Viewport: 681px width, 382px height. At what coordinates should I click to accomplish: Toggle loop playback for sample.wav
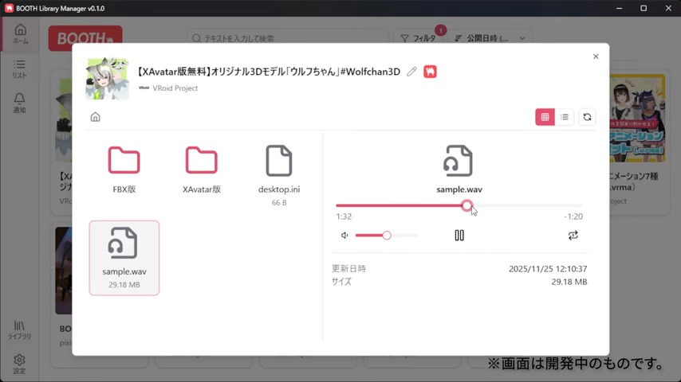click(573, 236)
